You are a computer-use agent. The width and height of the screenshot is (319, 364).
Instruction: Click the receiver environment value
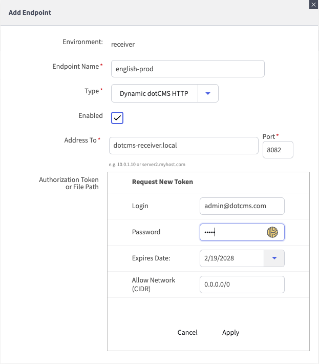[x=123, y=44]
